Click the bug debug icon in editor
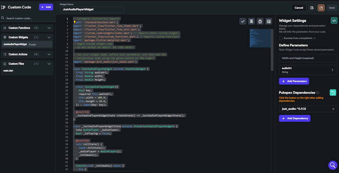Image resolution: width=339 pixels, height=173 pixels. coord(260,21)
